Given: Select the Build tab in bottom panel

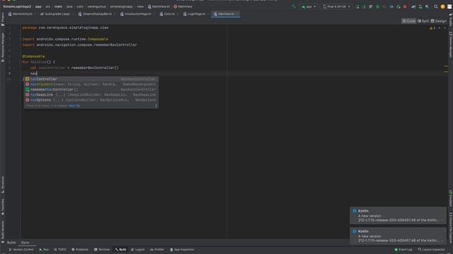Looking at the screenshot, I should pos(11,243).
